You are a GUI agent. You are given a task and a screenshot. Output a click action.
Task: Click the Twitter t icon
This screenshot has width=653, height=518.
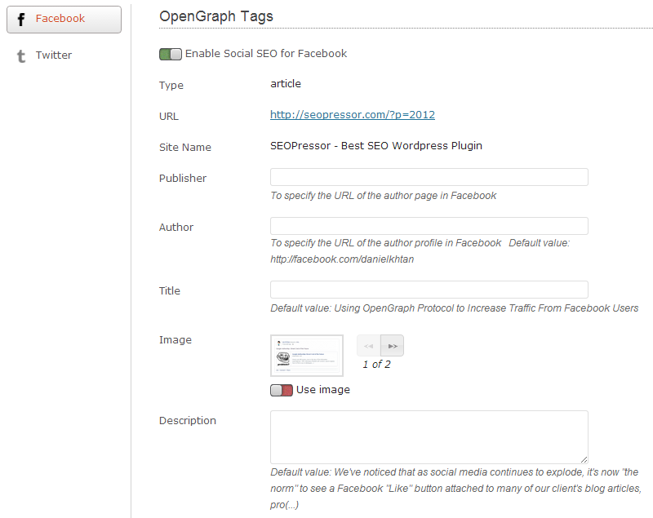tap(21, 55)
